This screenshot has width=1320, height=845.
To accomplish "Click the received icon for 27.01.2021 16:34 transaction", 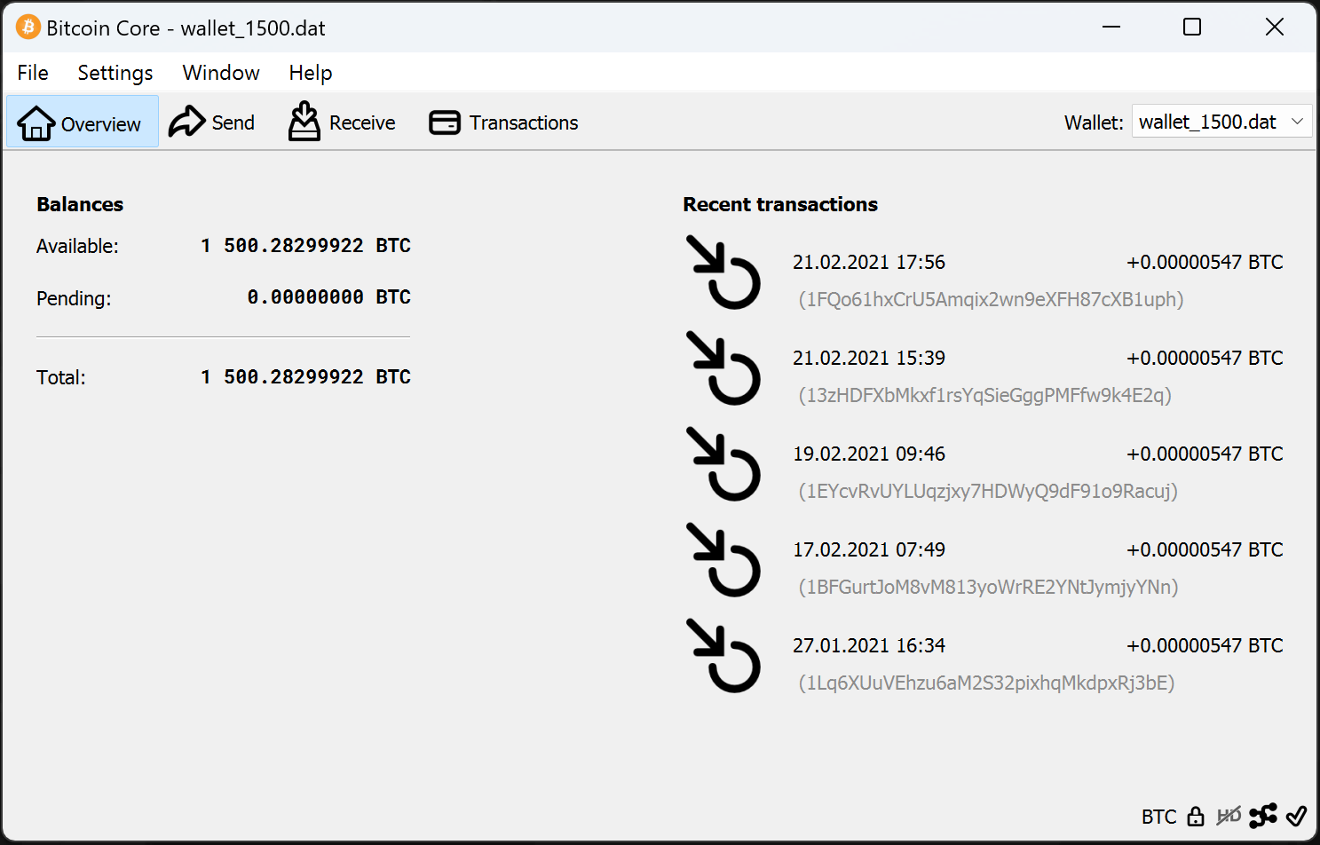I will click(723, 656).
